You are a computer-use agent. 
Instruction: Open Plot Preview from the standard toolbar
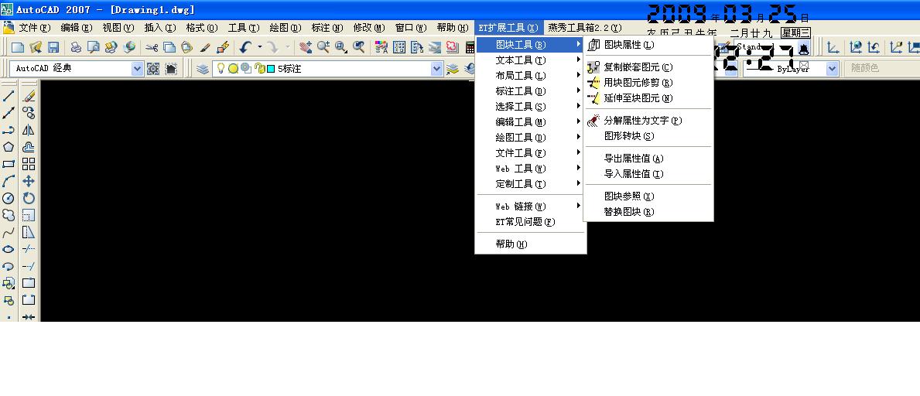[94, 47]
